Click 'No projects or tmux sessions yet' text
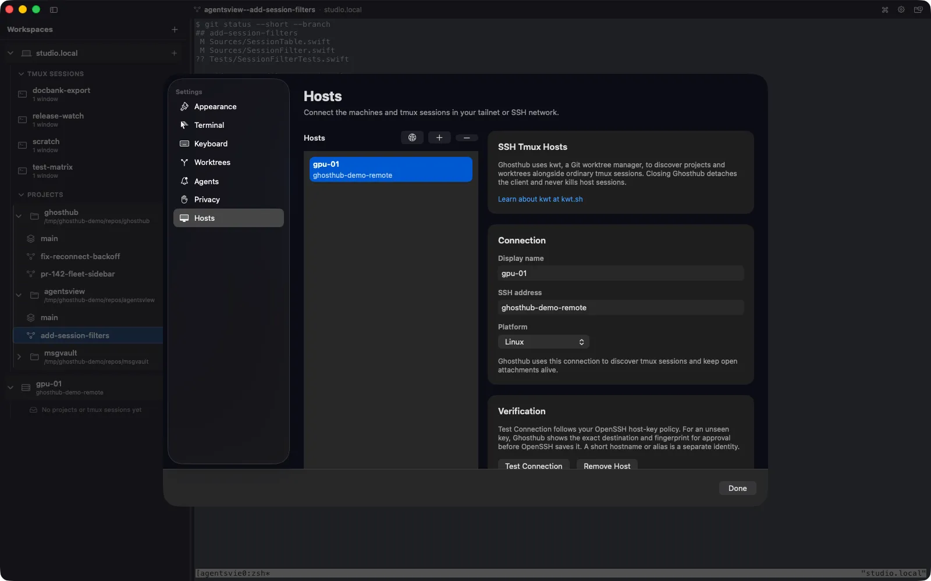Viewport: 931px width, 581px height. point(91,410)
